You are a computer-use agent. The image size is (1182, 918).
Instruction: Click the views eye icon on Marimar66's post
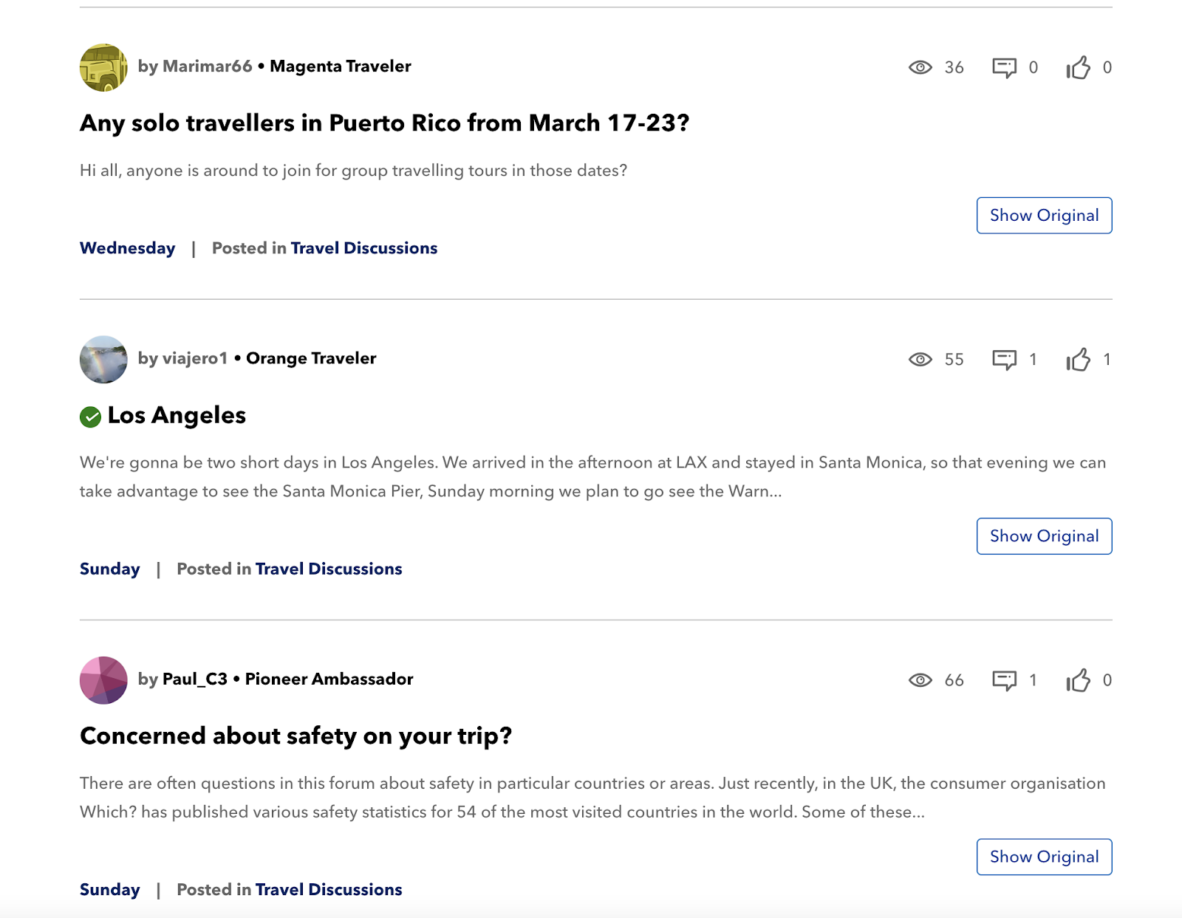920,68
